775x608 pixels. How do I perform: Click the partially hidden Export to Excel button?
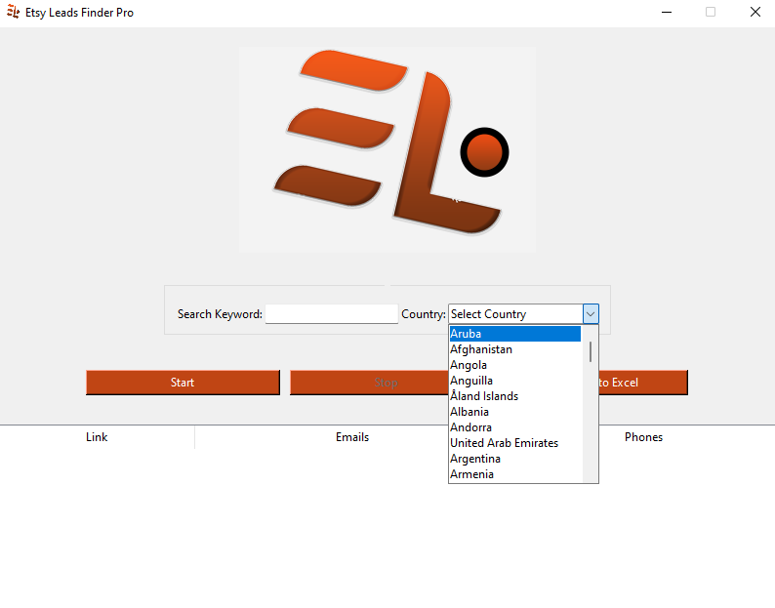(643, 383)
